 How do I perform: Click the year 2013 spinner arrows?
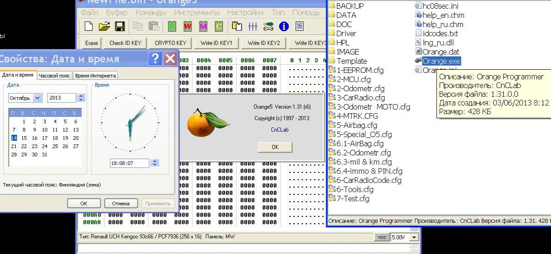point(81,98)
